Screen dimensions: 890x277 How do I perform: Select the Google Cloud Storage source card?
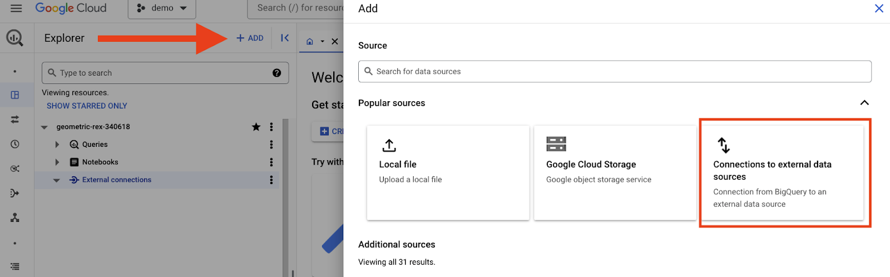point(615,172)
